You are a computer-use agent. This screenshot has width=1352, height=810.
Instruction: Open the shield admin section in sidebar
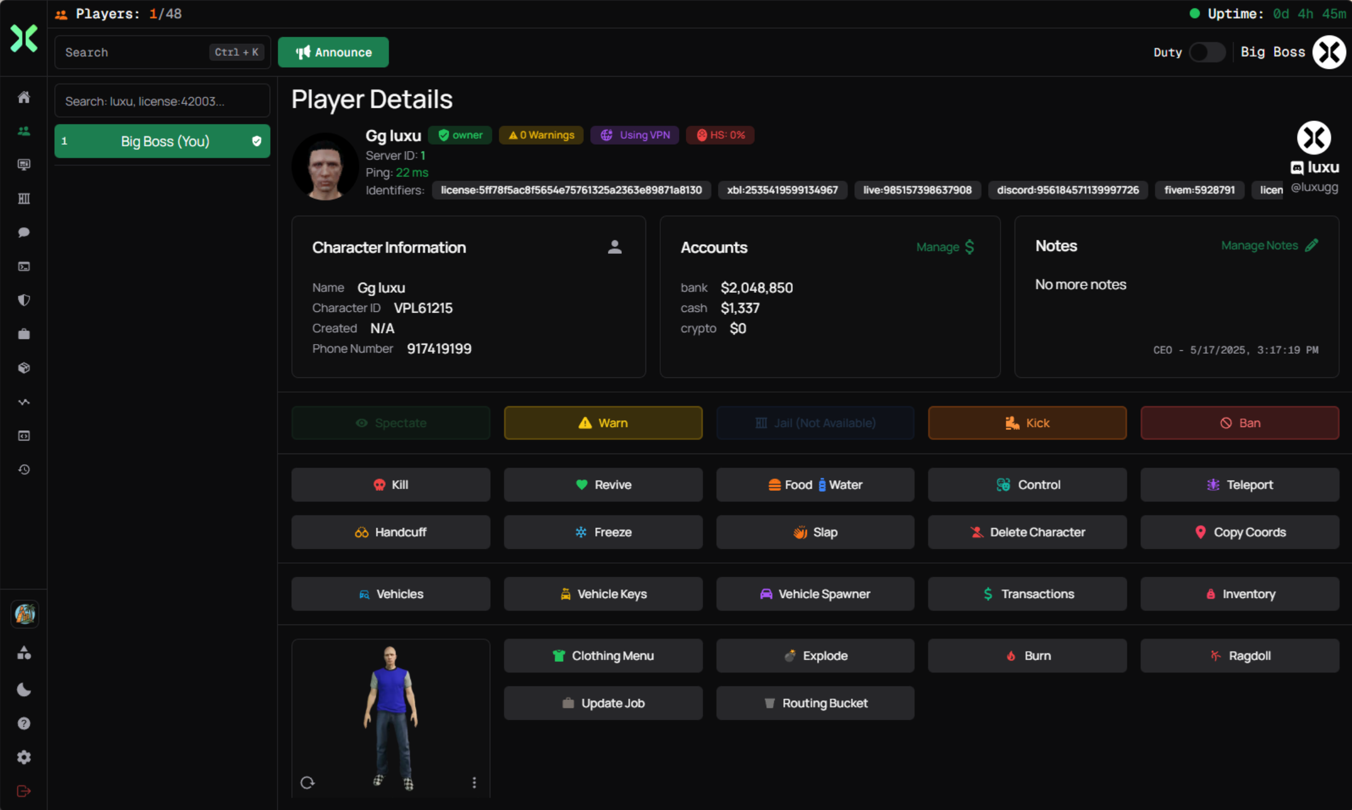click(x=24, y=300)
